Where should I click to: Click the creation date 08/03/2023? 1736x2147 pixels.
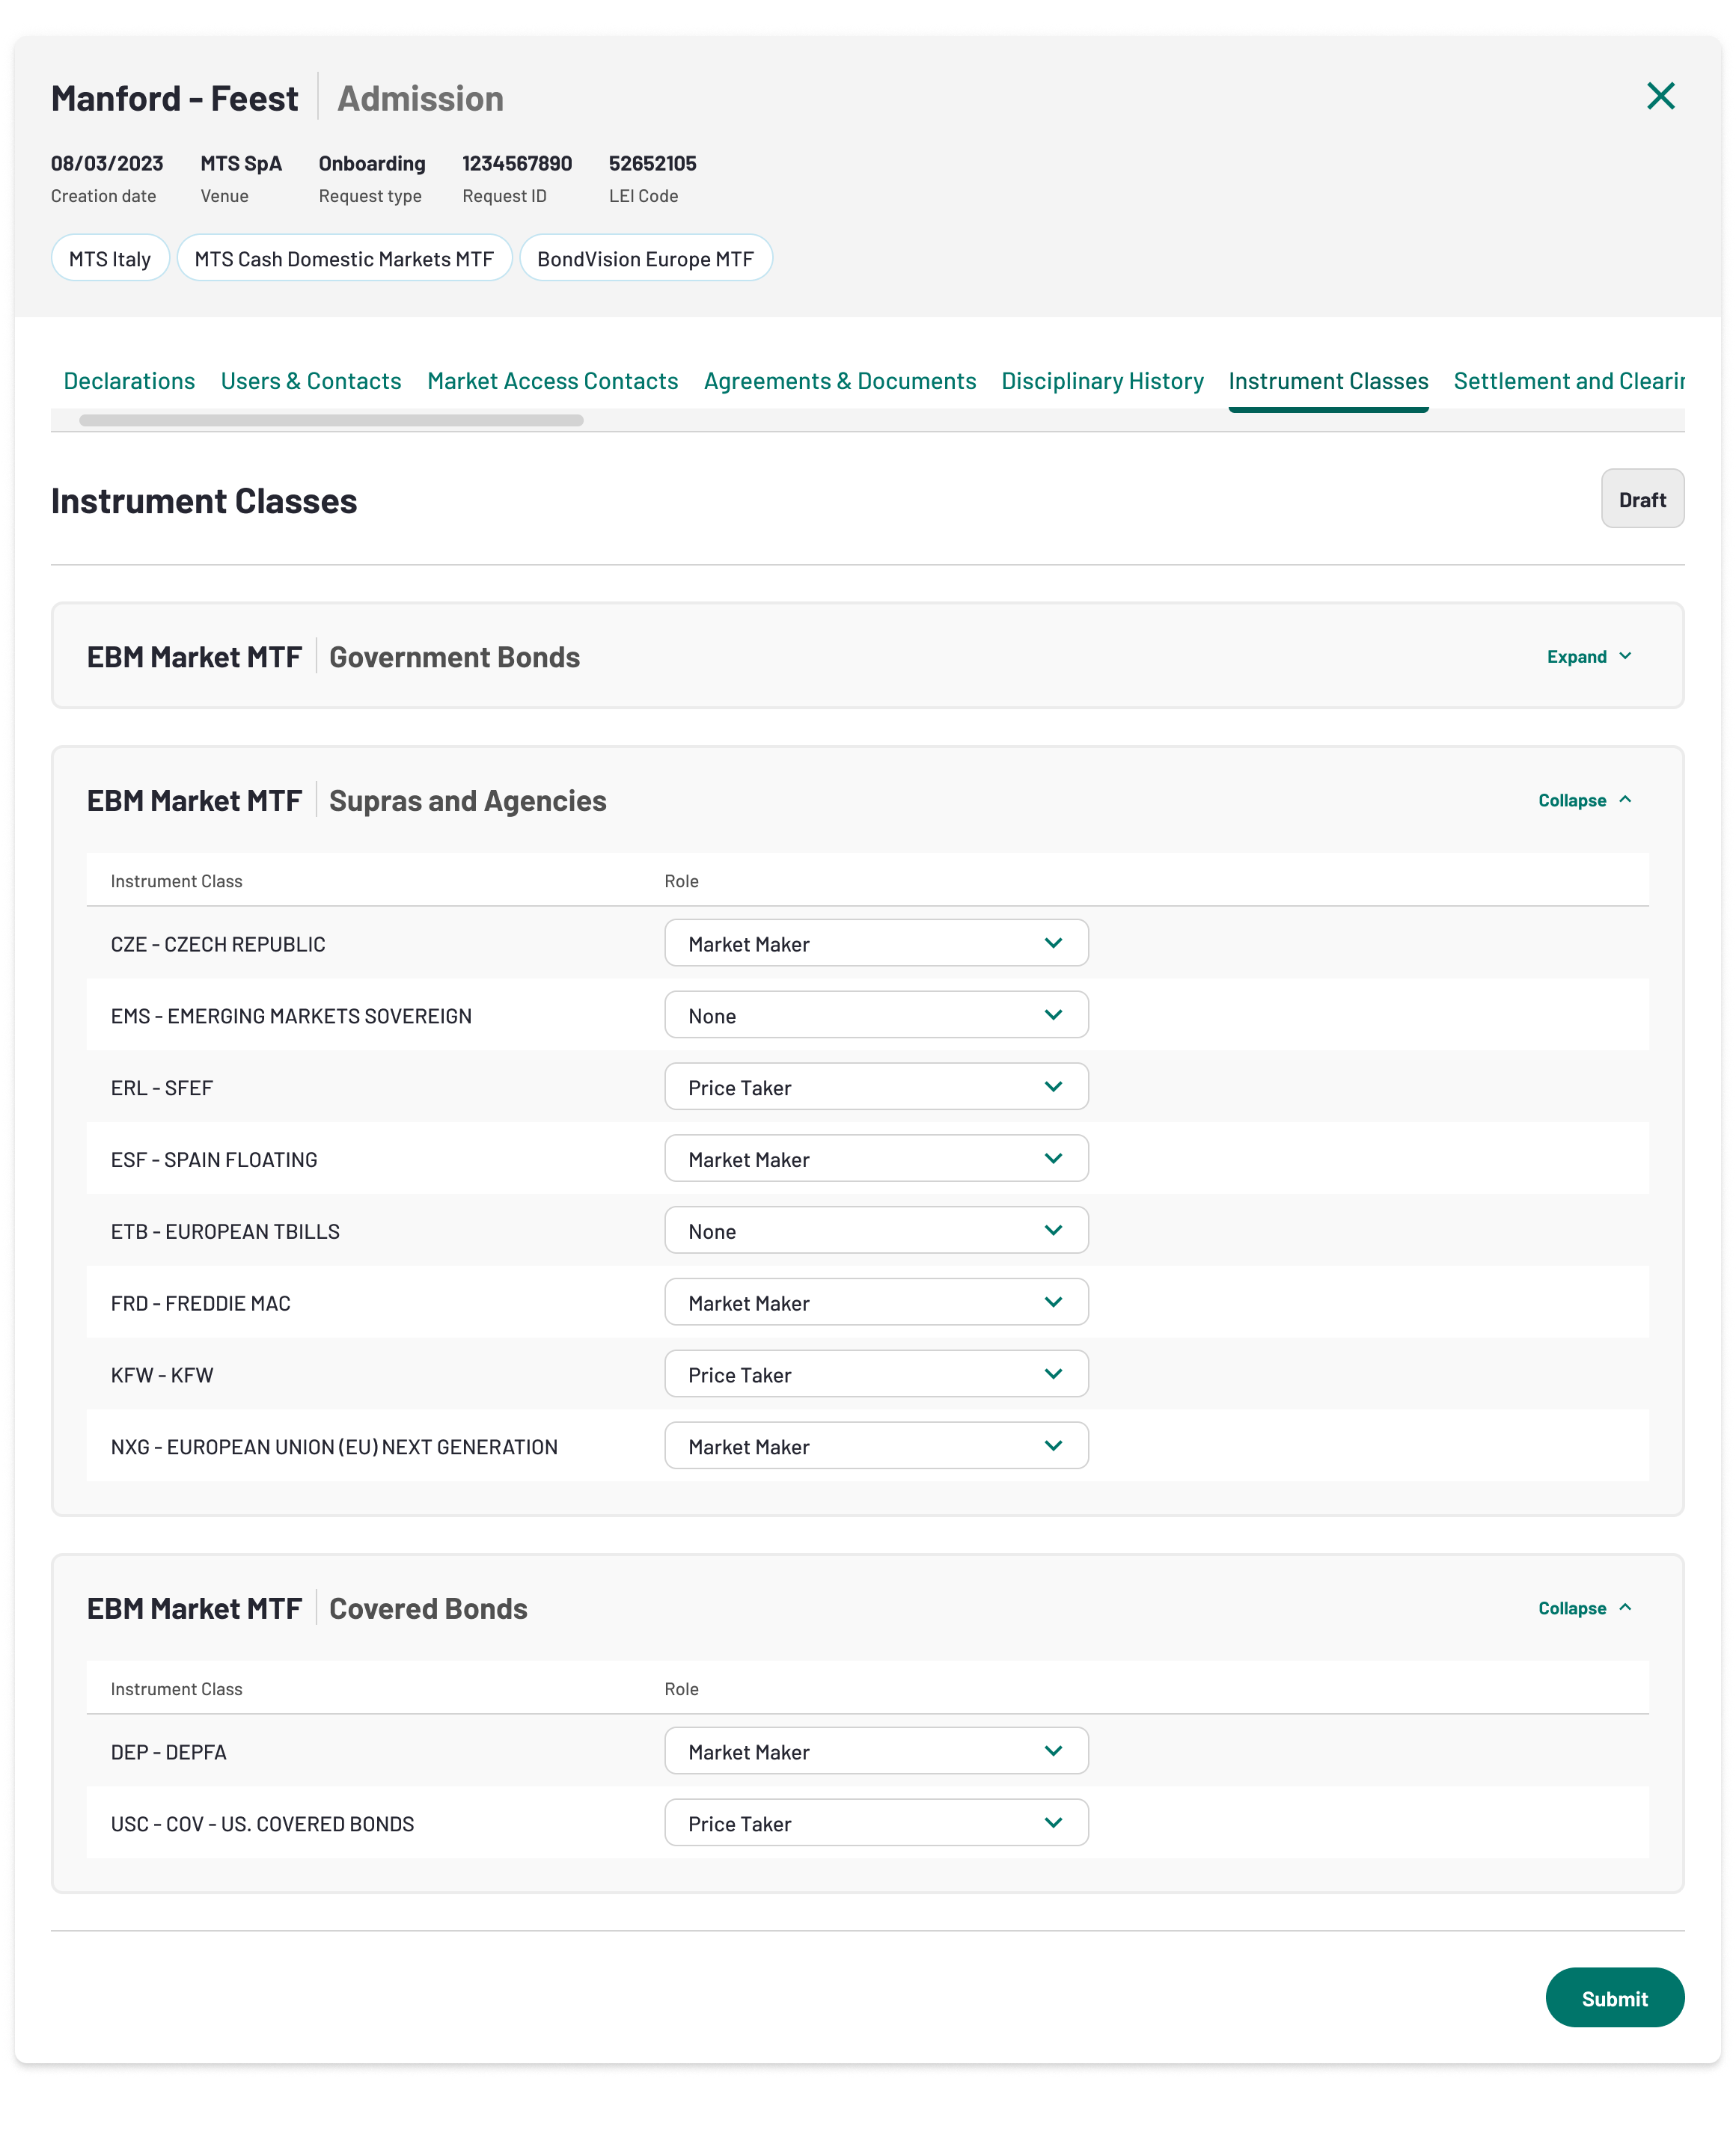[107, 163]
